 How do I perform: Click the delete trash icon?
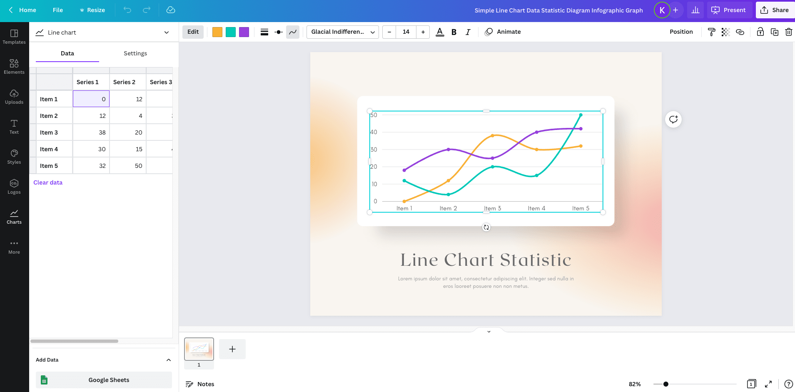pyautogui.click(x=788, y=32)
